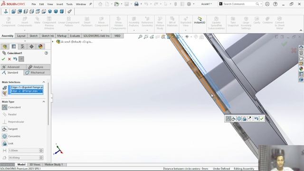
Task: Open the Options gear dropdown arrow
Action: click(193, 4)
